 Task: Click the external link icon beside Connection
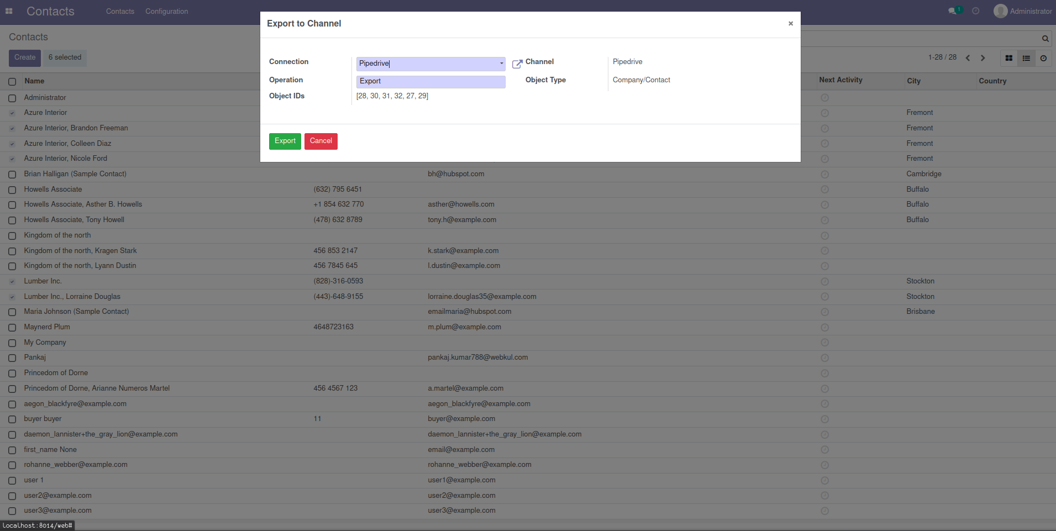[517, 64]
